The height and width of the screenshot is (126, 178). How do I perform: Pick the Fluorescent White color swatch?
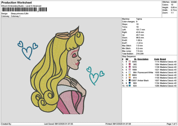click(130, 72)
